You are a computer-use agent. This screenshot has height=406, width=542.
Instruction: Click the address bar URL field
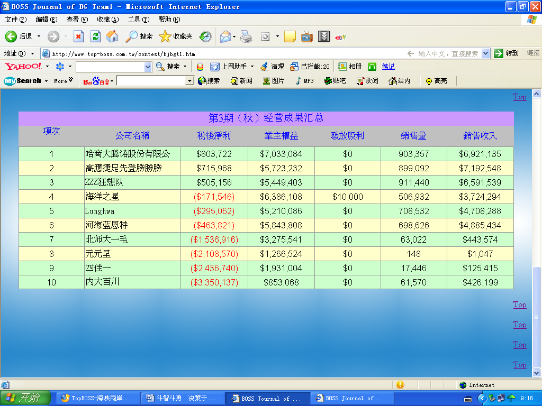(x=222, y=53)
